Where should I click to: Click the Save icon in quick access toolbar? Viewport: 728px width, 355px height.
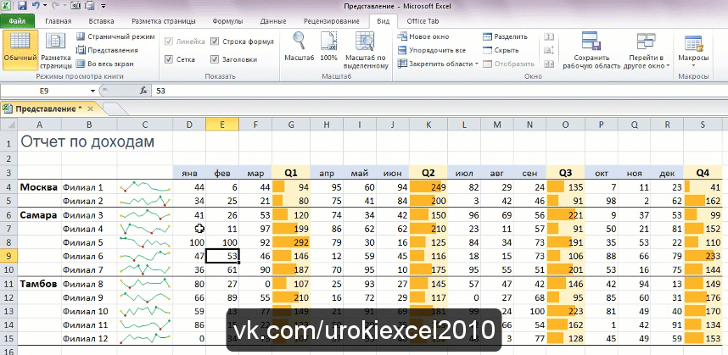(22, 6)
